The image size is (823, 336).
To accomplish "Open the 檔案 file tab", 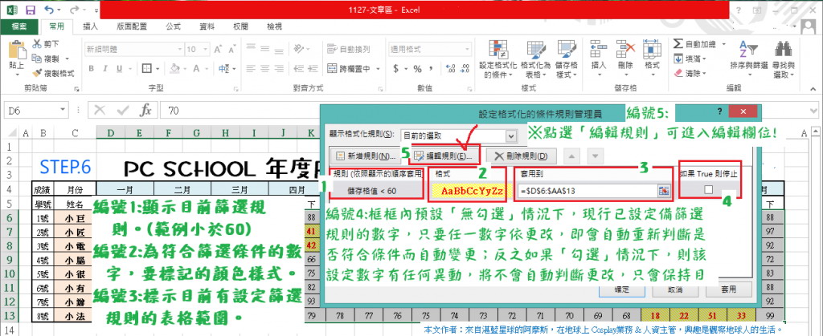I will point(19,26).
